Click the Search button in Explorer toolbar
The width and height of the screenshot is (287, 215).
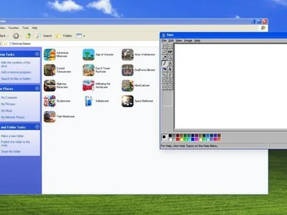point(44,36)
